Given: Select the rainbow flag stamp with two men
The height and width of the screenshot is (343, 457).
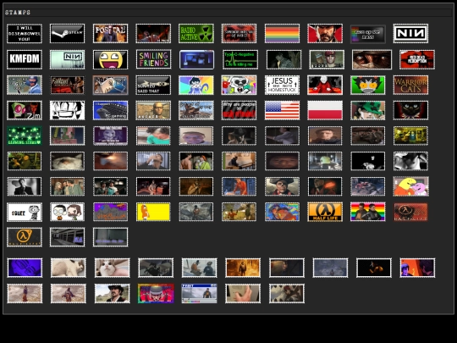Looking at the screenshot, I should click(x=368, y=212).
